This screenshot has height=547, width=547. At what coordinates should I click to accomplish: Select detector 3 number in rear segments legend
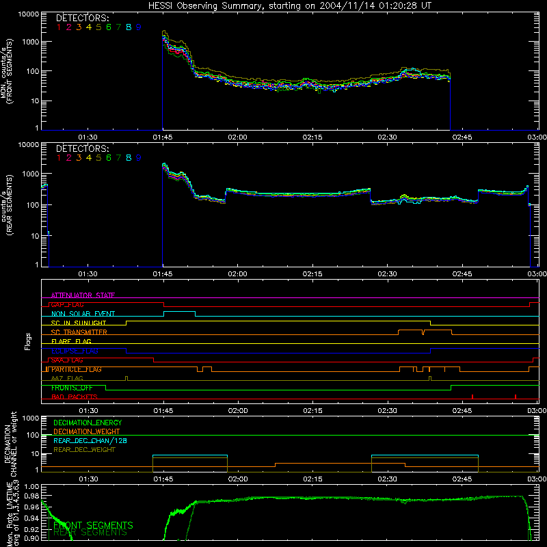pos(79,158)
